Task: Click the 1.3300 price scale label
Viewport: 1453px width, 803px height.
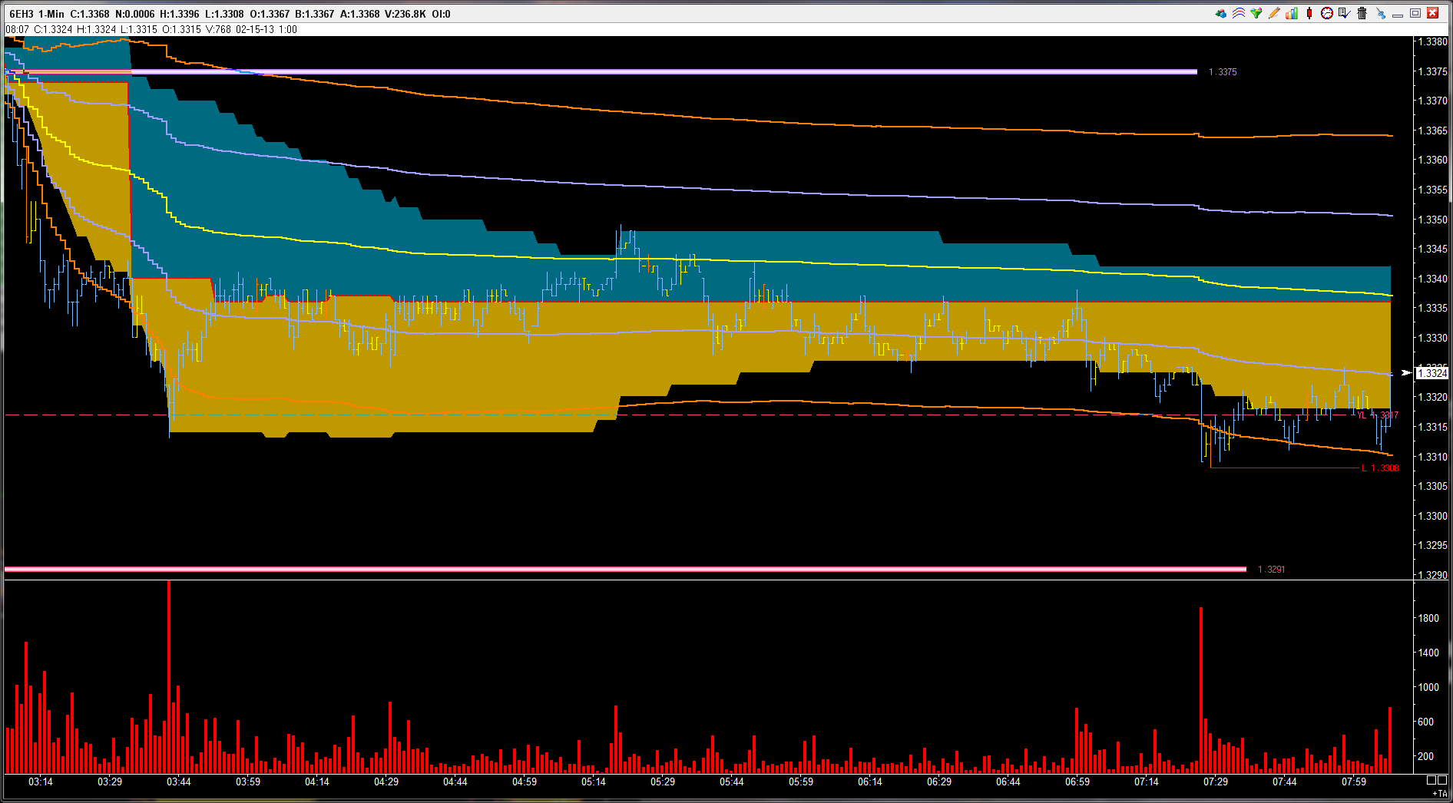Action: pos(1433,516)
